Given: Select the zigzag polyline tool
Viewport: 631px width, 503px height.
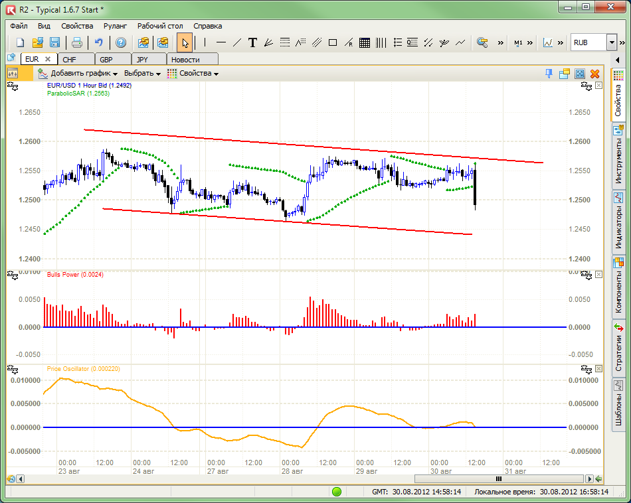Looking at the screenshot, I should (x=460, y=42).
